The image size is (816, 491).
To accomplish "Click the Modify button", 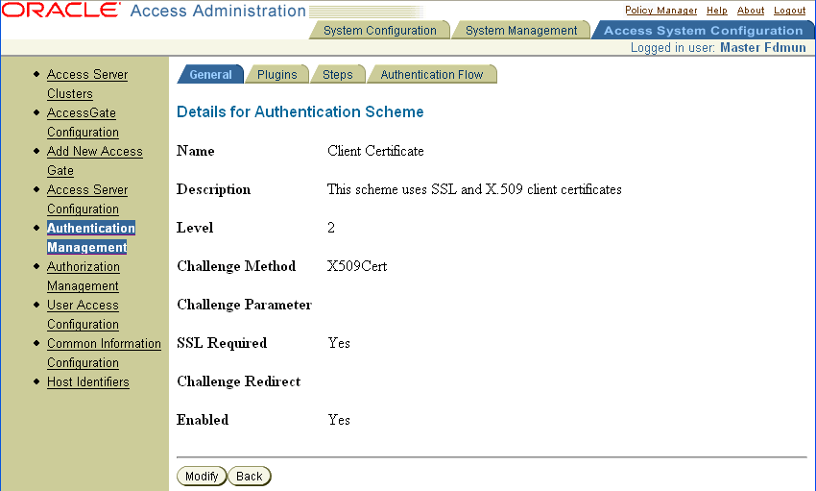I will coord(202,476).
